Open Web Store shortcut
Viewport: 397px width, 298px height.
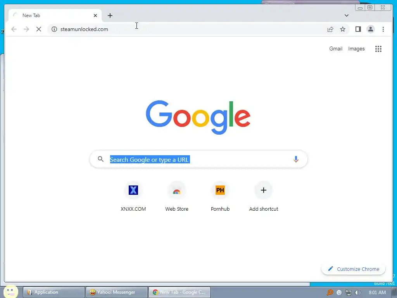coord(177,196)
